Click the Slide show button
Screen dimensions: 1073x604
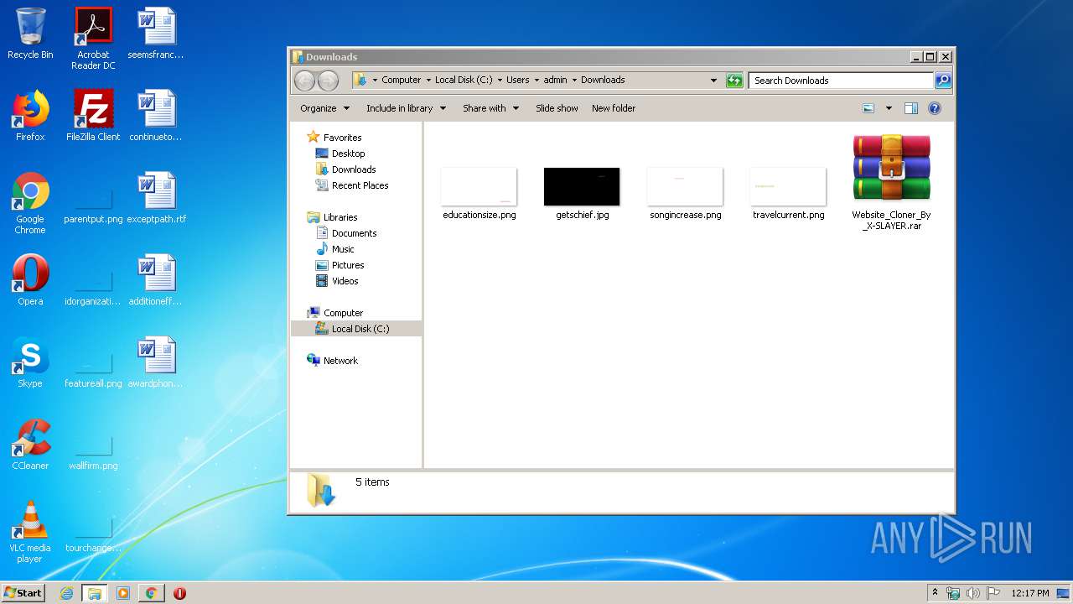click(x=557, y=108)
